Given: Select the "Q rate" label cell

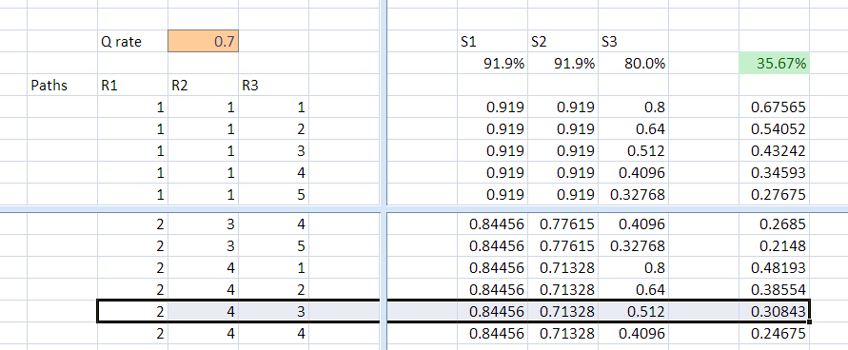Looking at the screenshot, I should pyautogui.click(x=132, y=42).
